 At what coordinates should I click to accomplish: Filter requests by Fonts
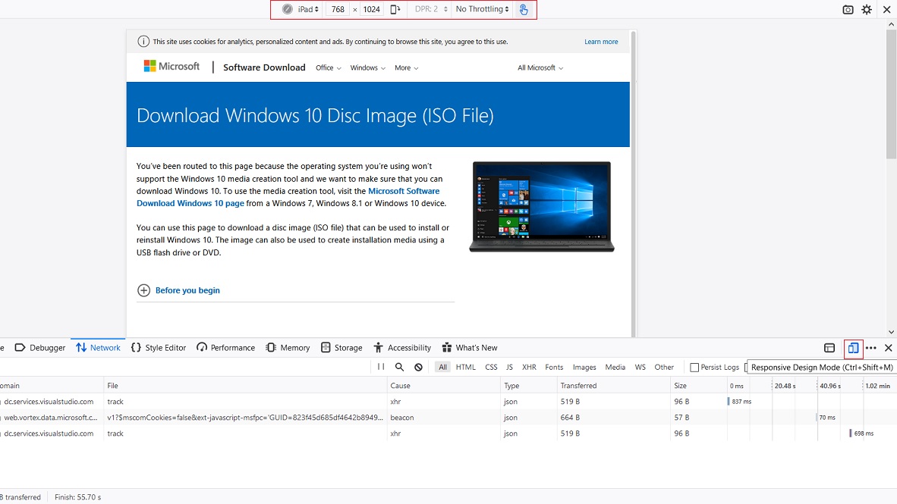click(x=554, y=367)
